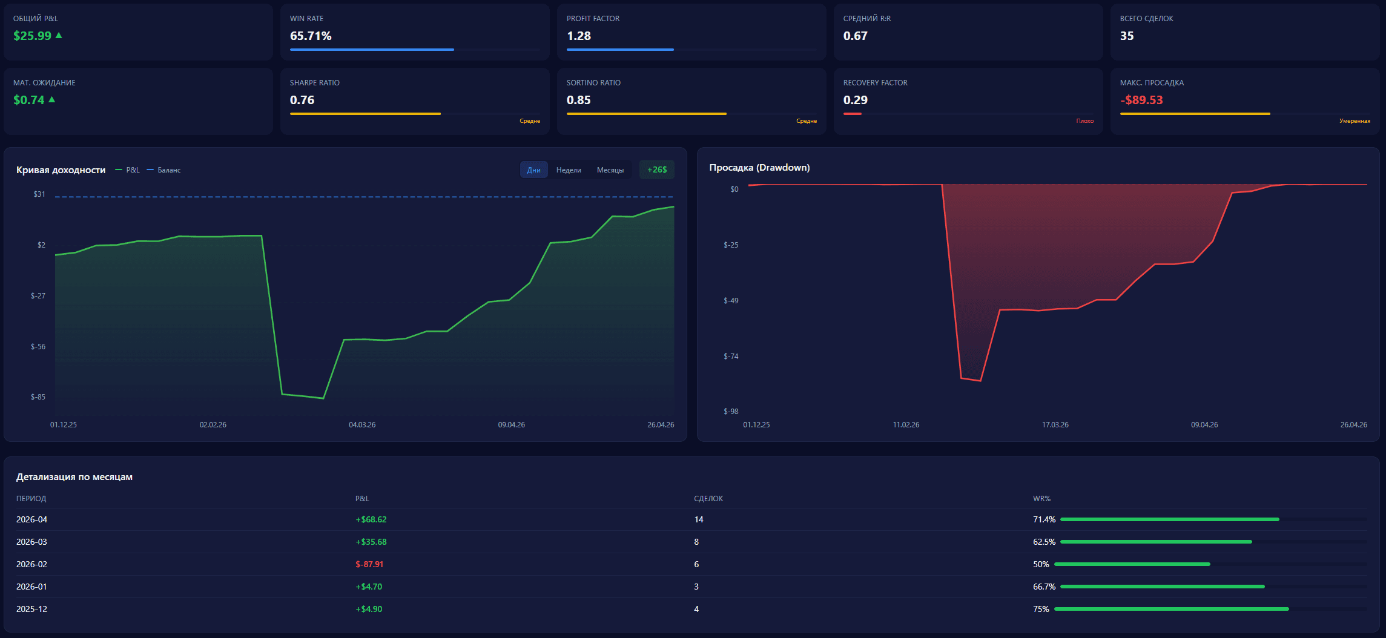Click the Макс. просадка progress bar
The image size is (1386, 638).
[x=1245, y=114]
